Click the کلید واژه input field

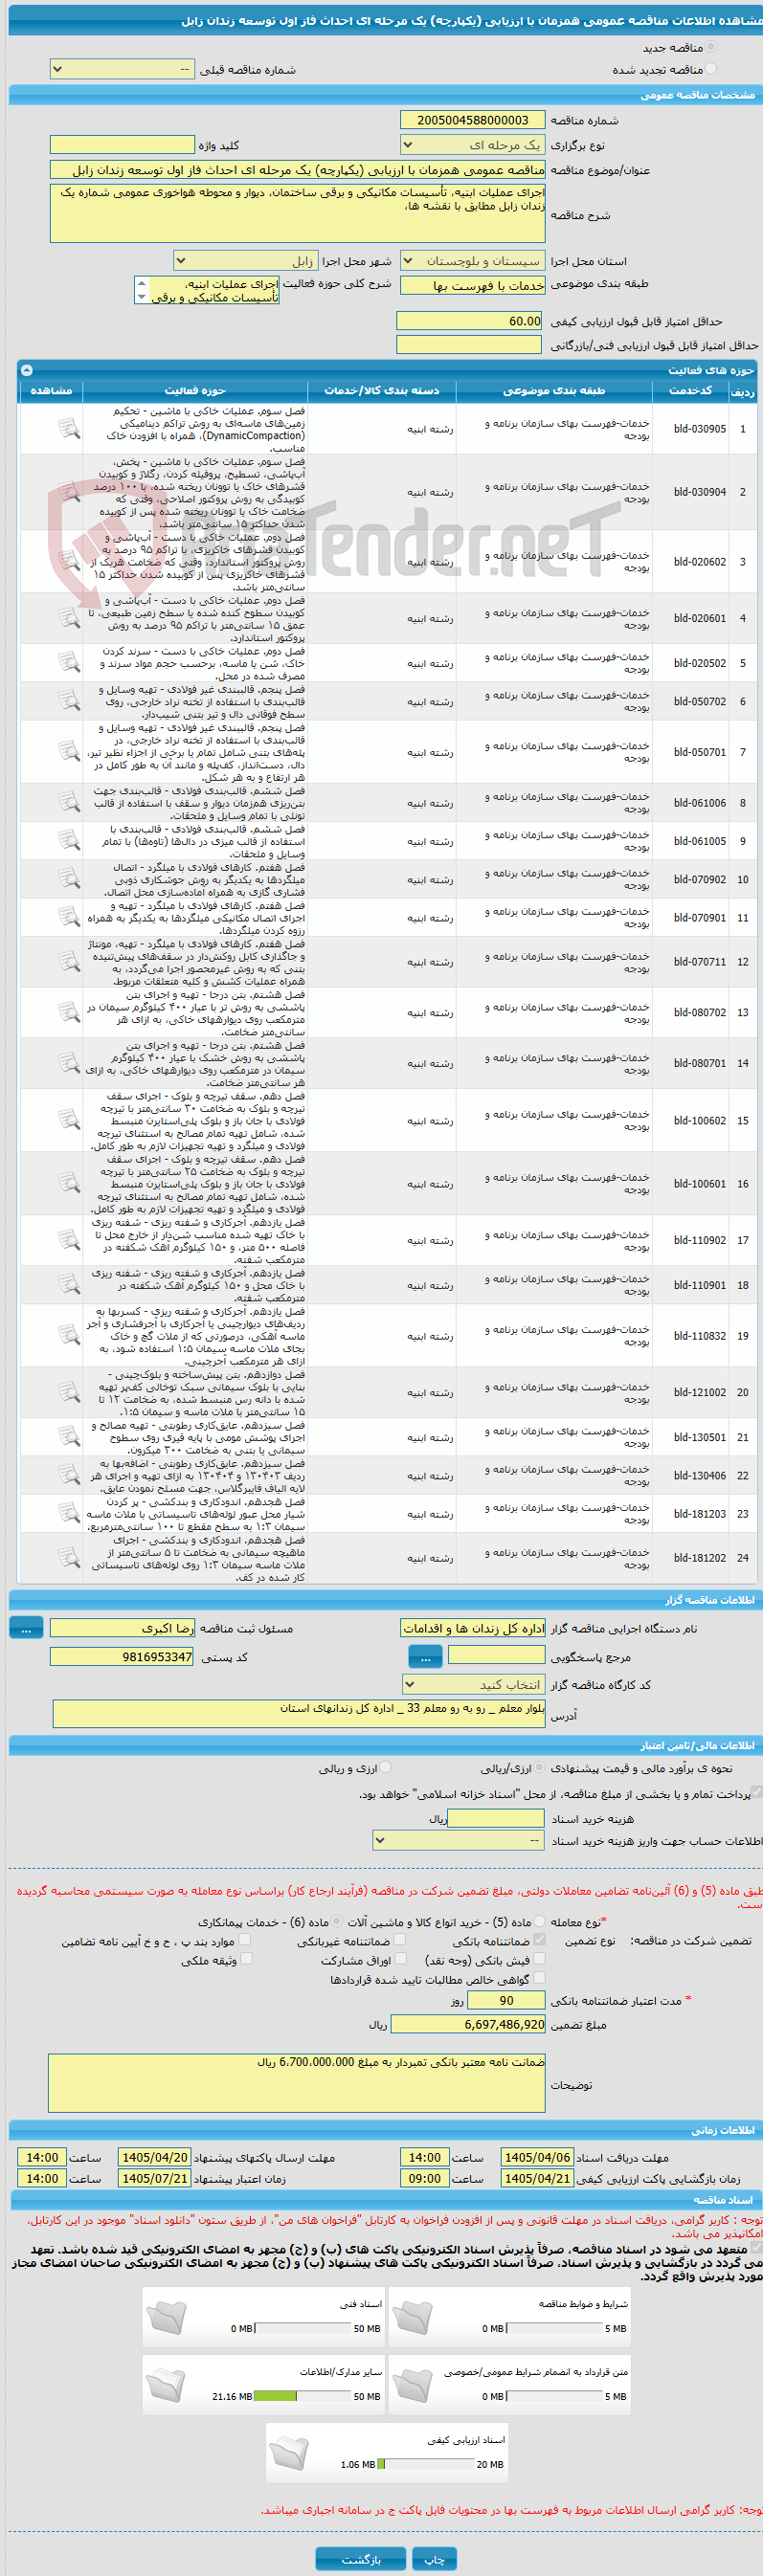coord(122,145)
